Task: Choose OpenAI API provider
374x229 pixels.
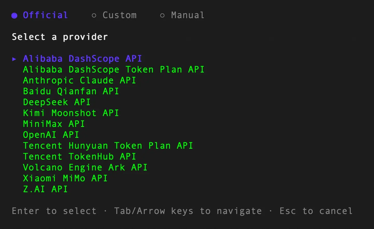Action: 51,135
